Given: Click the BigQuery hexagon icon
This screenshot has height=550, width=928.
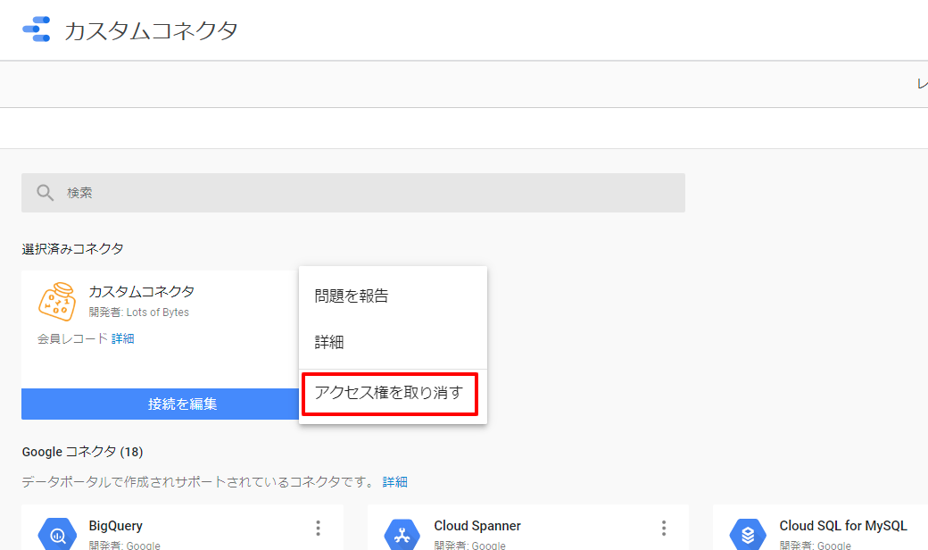Looking at the screenshot, I should click(x=57, y=534).
